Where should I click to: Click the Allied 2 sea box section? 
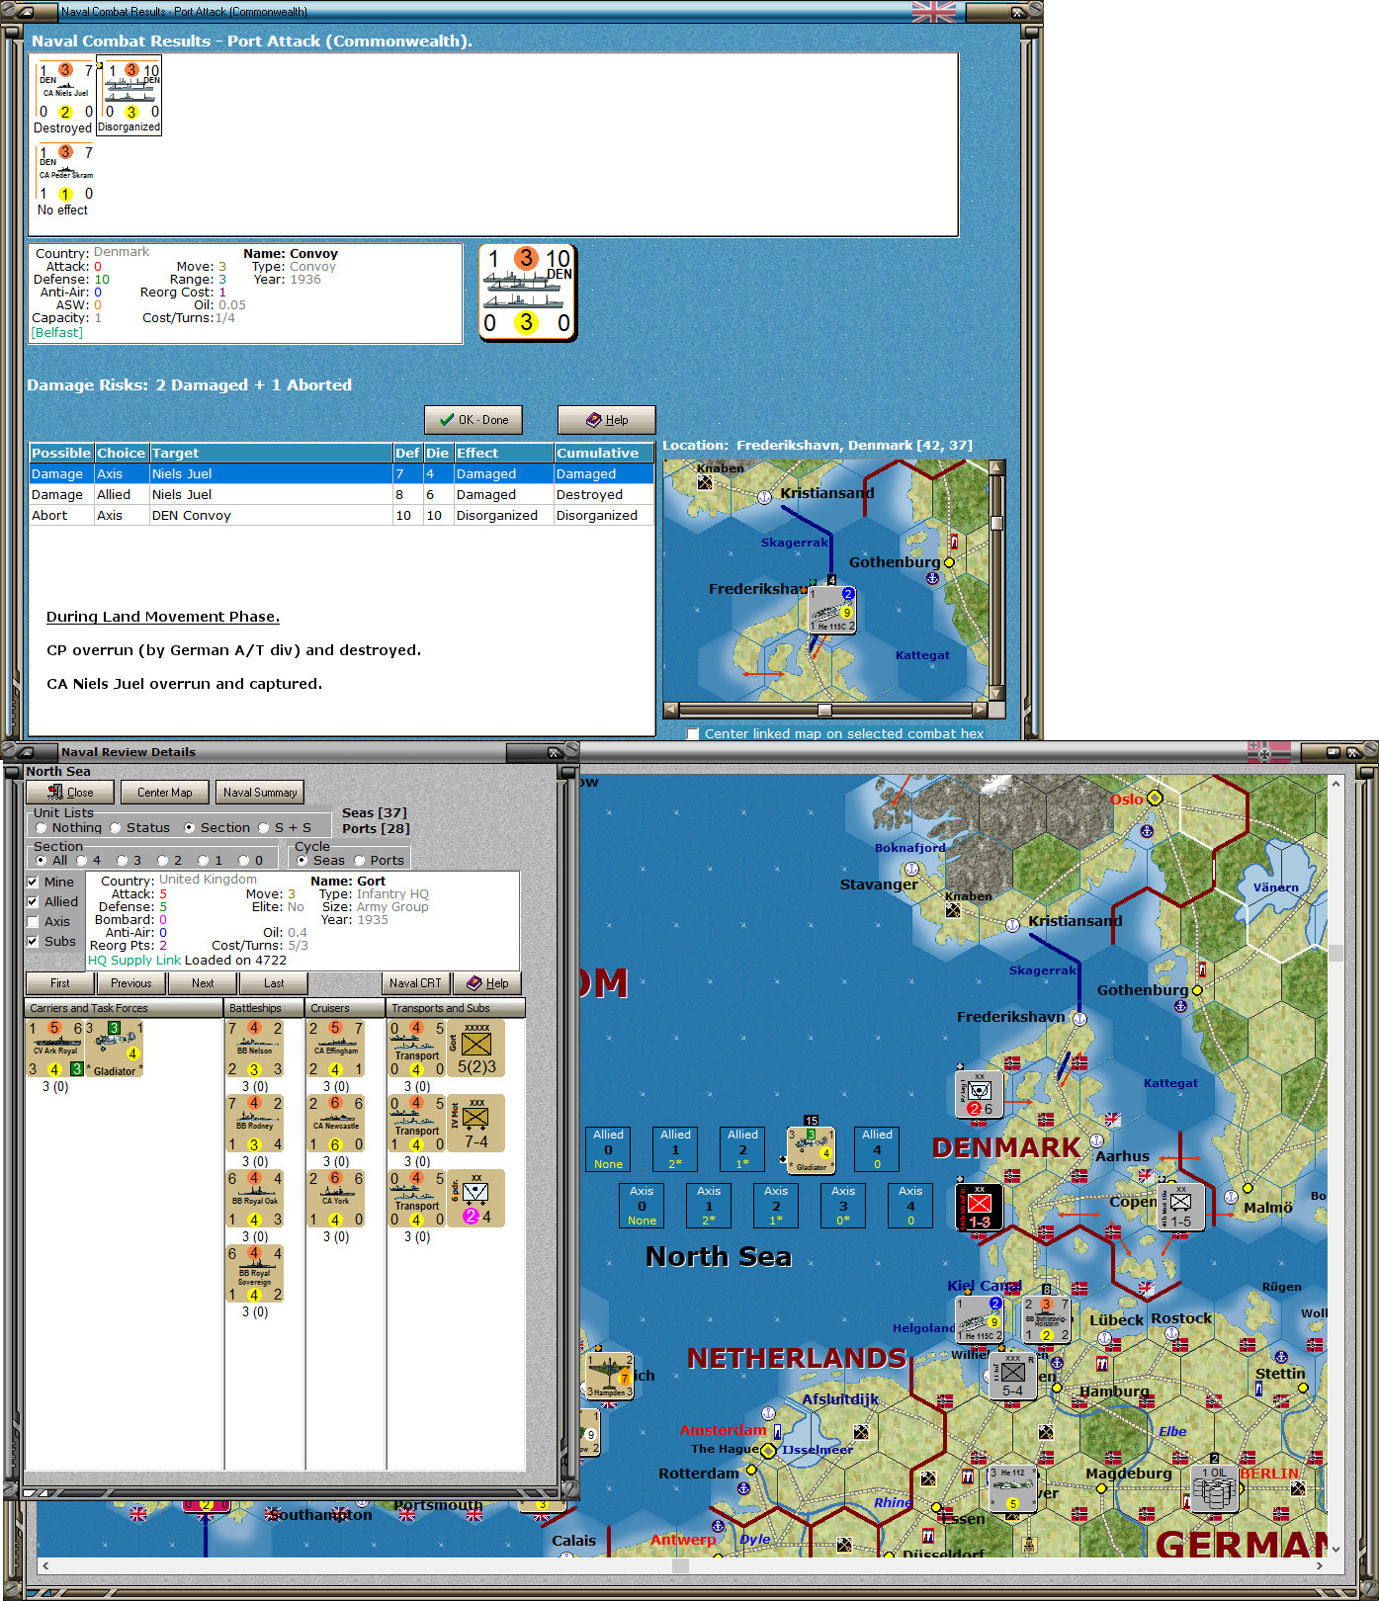[742, 1149]
